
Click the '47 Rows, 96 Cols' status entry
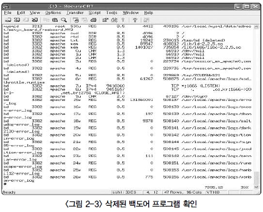(183, 192)
